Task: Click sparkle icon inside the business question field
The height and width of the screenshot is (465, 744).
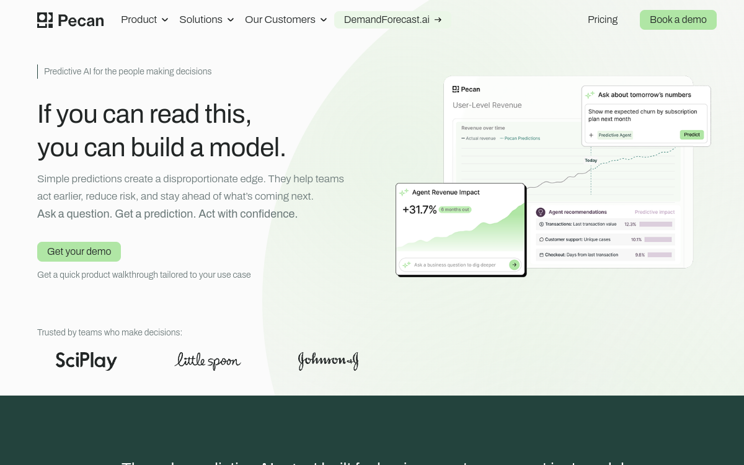Action: tap(407, 265)
